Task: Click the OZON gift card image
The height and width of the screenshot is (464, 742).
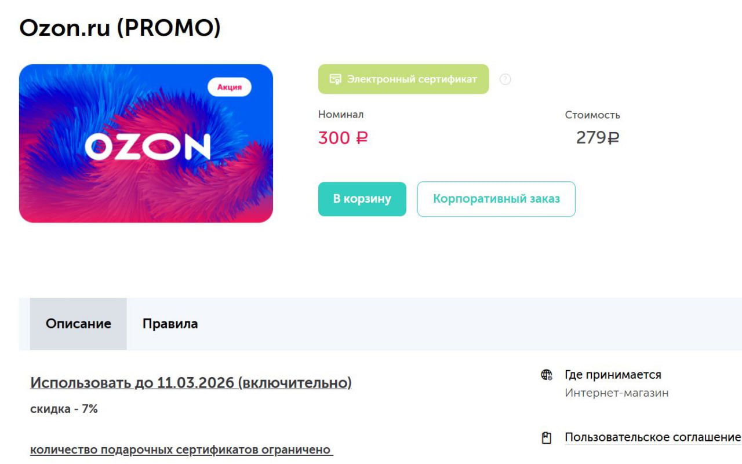Action: pos(146,143)
